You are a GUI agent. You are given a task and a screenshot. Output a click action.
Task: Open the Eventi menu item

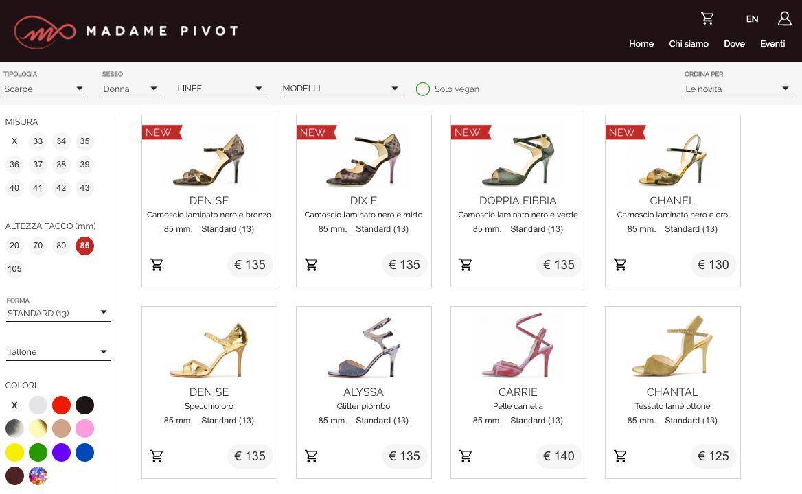click(x=772, y=44)
